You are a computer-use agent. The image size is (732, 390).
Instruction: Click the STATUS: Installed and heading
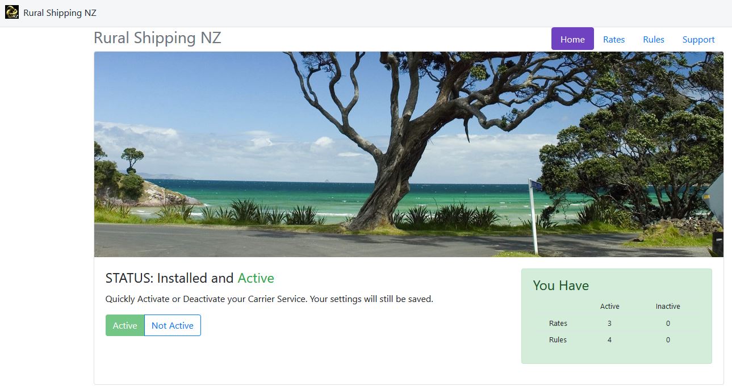click(169, 278)
